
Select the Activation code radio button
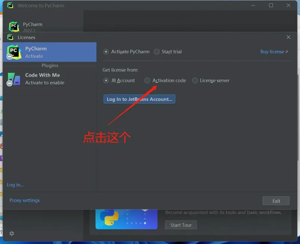pos(147,80)
